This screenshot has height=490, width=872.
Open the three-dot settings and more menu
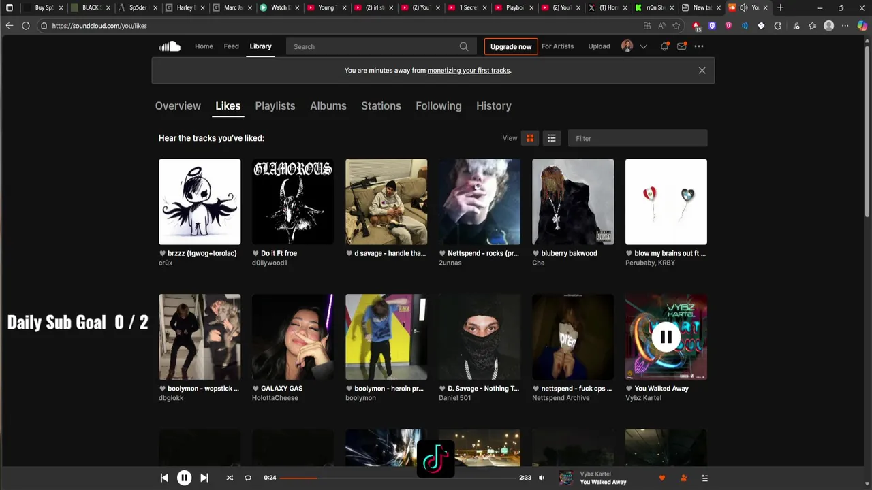699,46
